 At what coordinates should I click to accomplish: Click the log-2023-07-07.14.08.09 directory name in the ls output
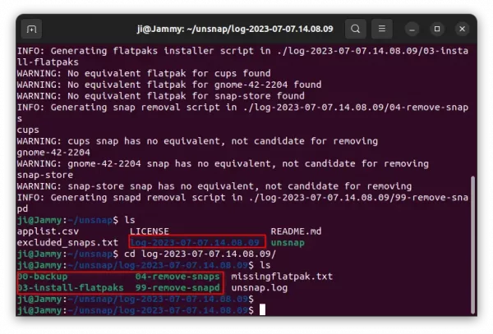click(x=195, y=243)
